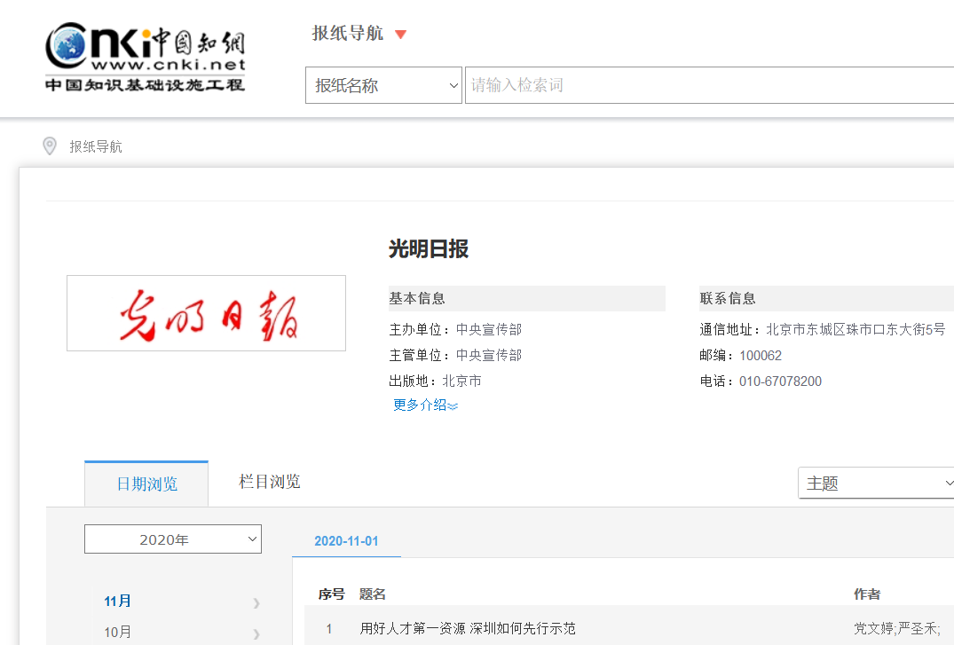Switch to the 栏目浏览 tab

270,482
